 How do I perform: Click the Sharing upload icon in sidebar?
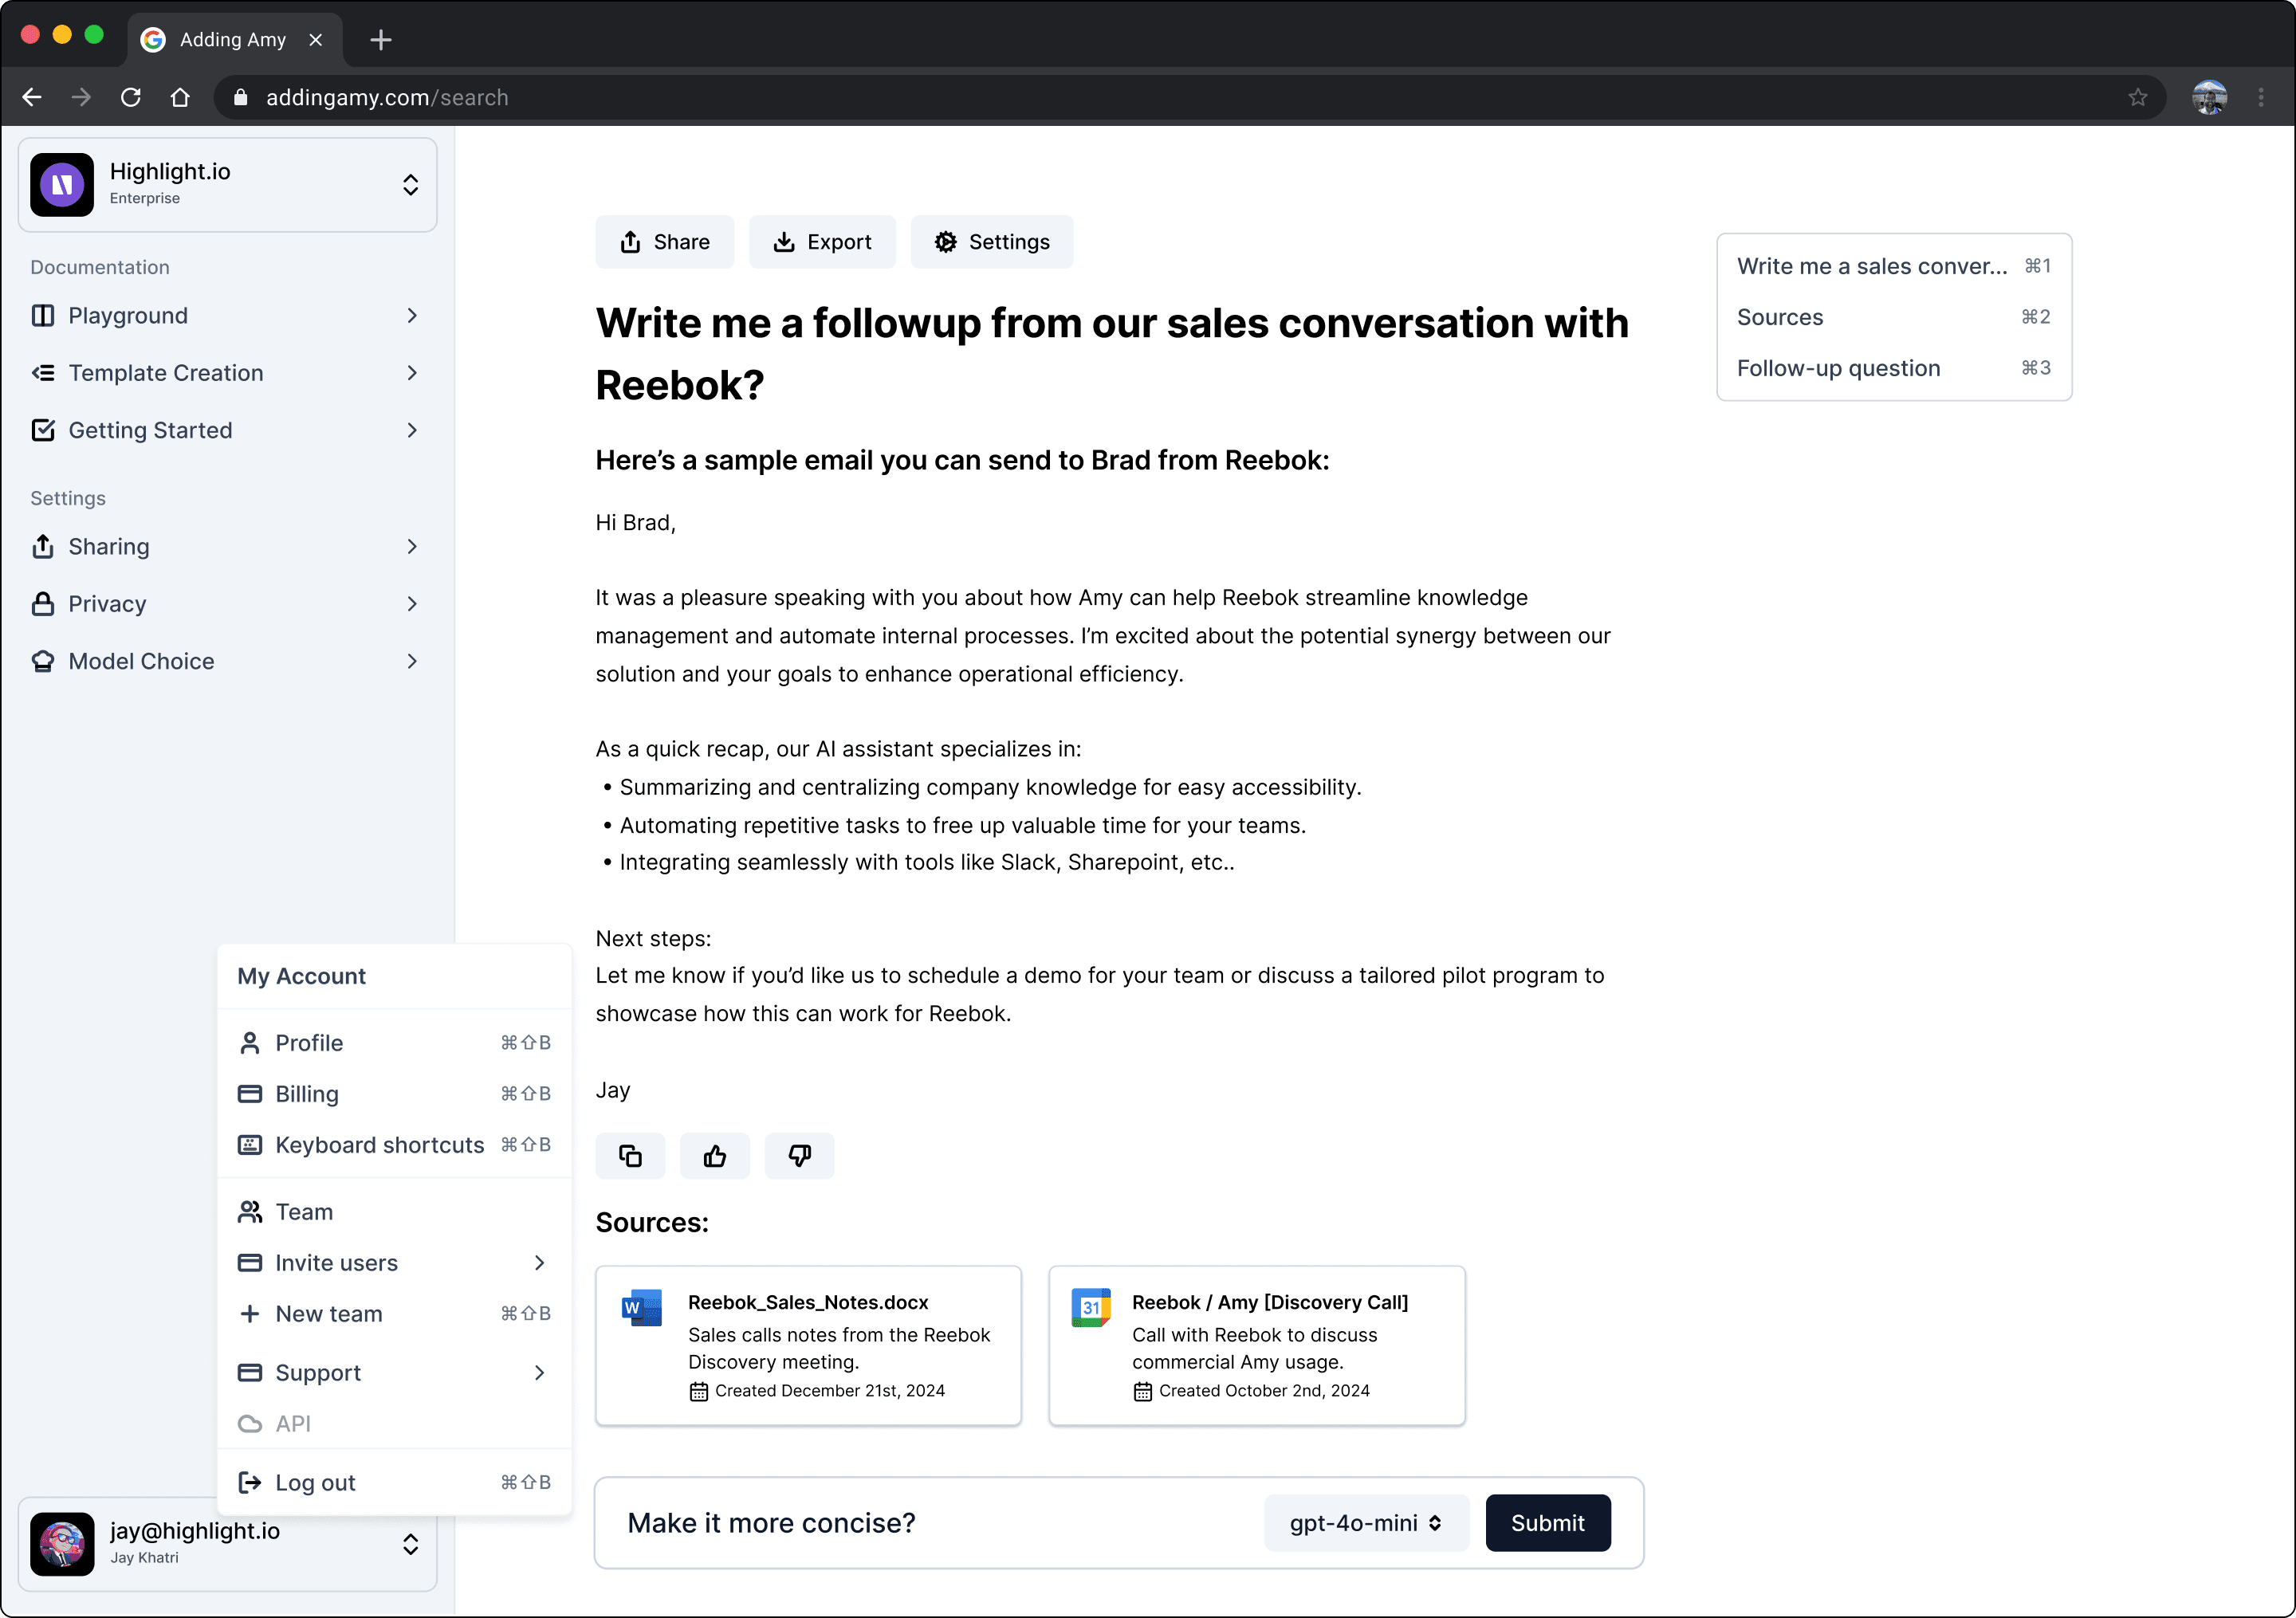click(x=43, y=546)
